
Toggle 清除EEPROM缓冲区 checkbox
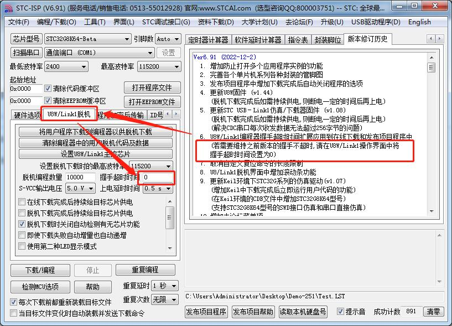(x=48, y=100)
